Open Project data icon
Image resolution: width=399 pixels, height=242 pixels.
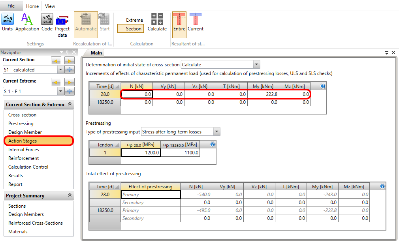(x=62, y=24)
